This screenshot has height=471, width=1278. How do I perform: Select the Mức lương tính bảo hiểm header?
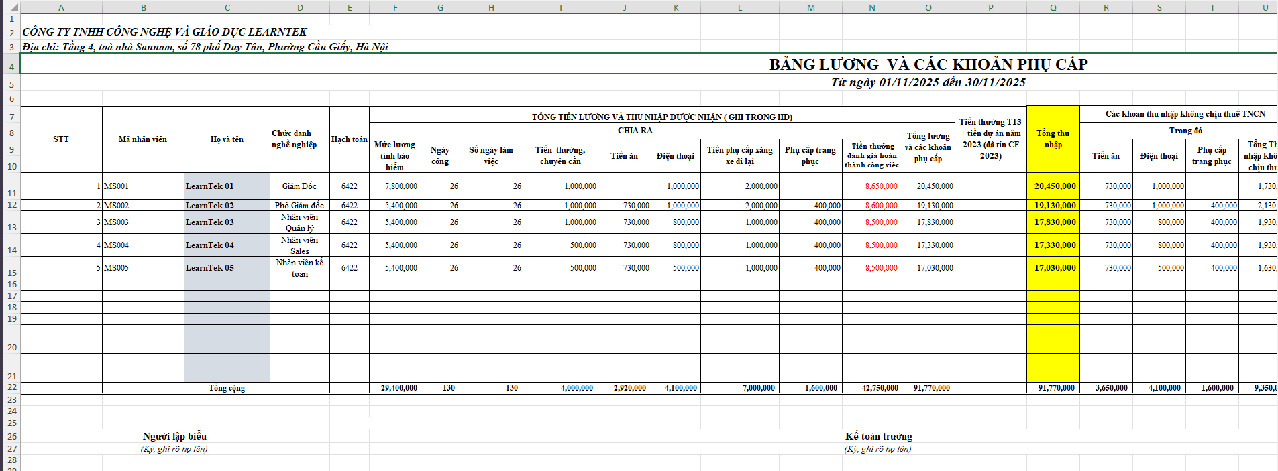[x=394, y=155]
